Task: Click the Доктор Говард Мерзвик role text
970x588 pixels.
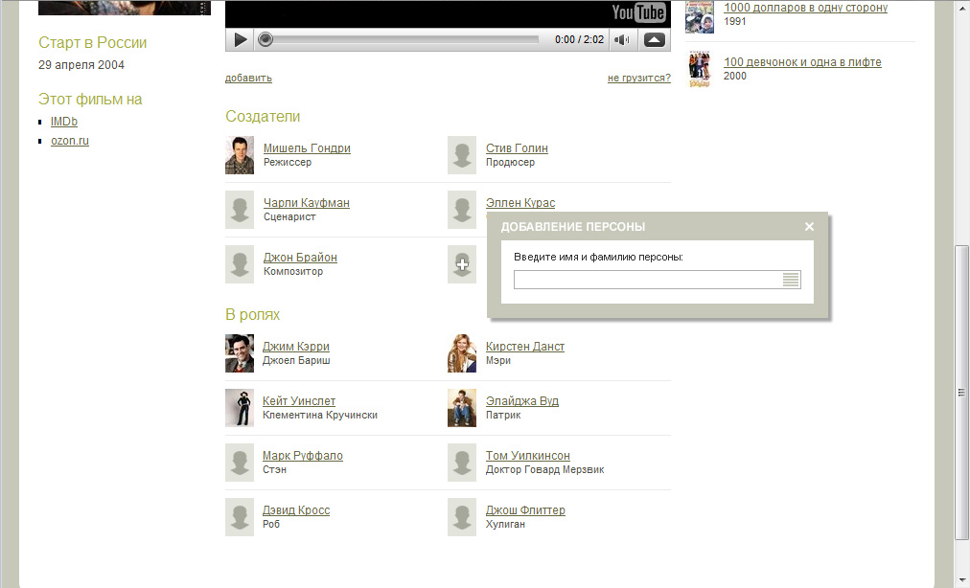Action: (545, 469)
